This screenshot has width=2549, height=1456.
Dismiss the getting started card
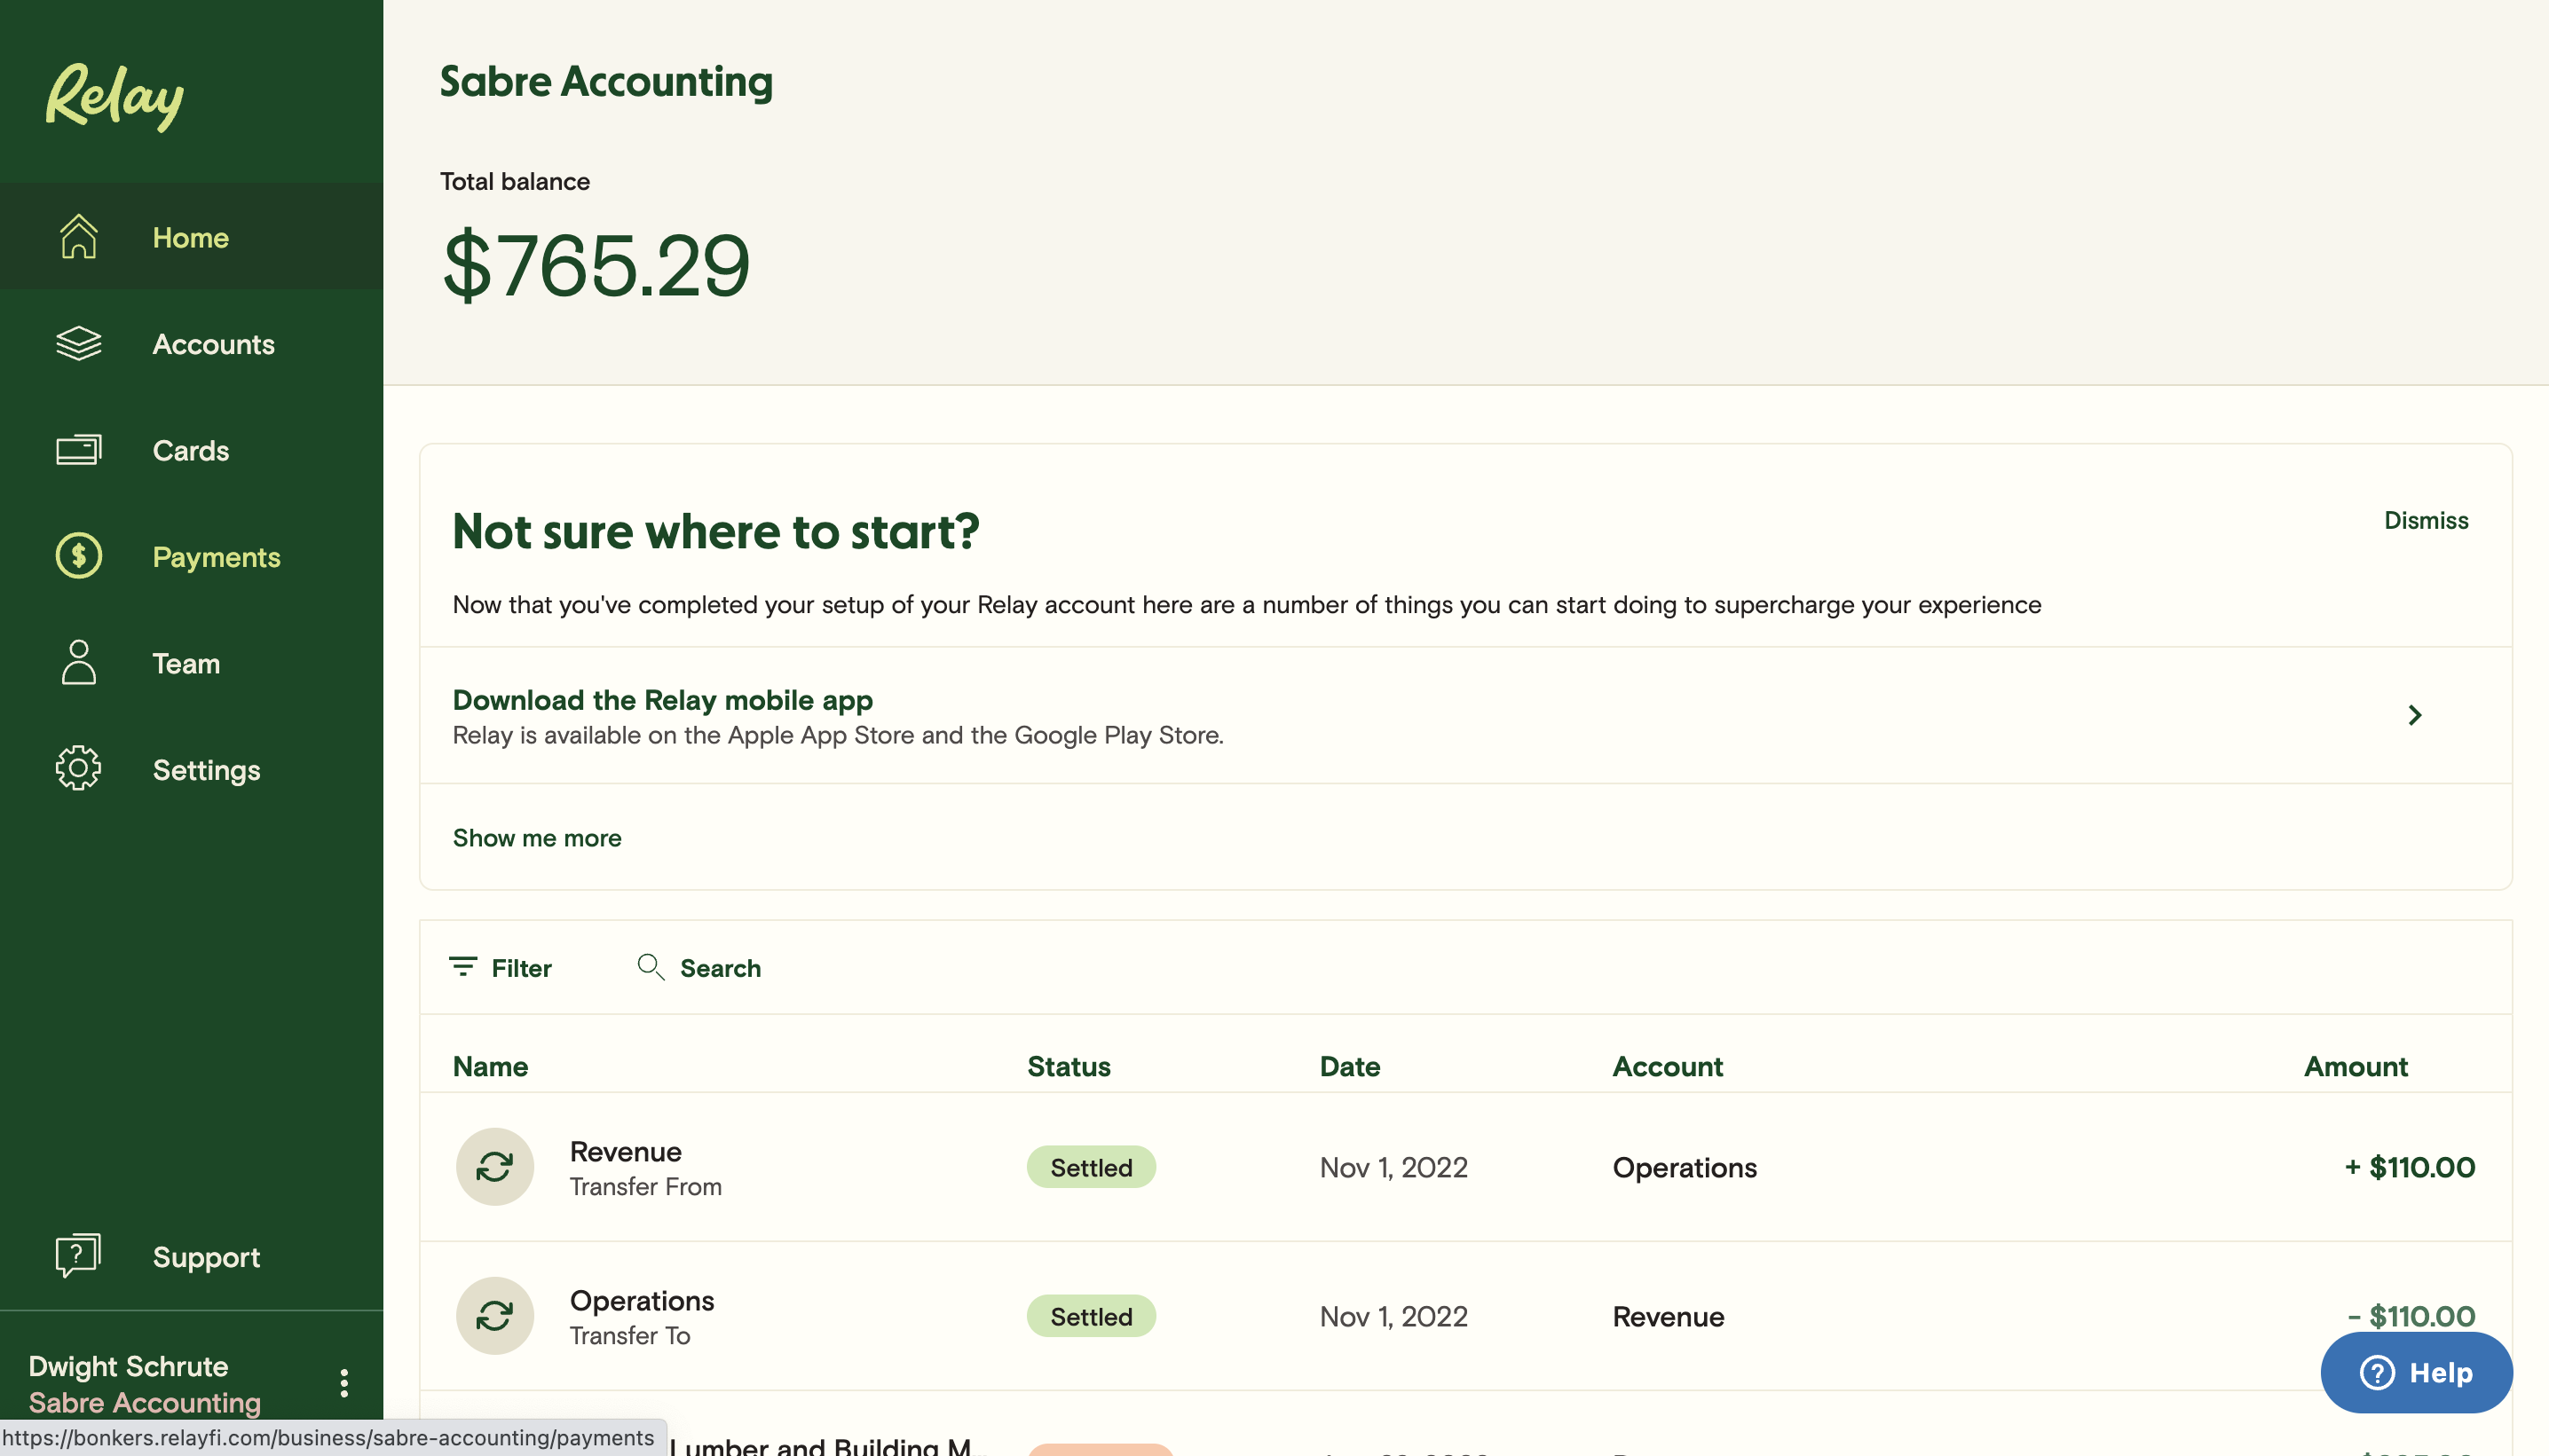point(2425,520)
